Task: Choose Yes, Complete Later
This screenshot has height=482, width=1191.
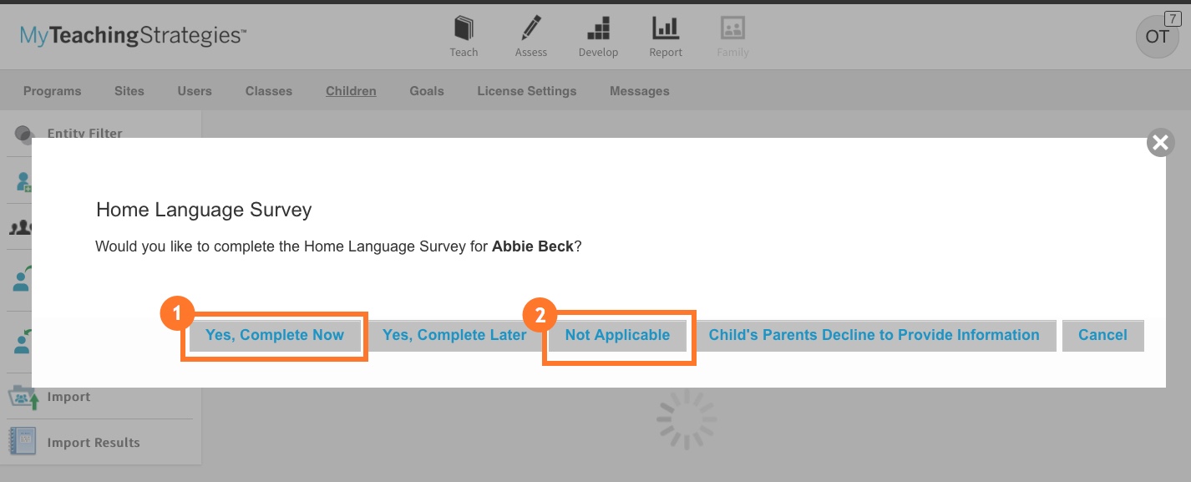Action: (x=454, y=335)
